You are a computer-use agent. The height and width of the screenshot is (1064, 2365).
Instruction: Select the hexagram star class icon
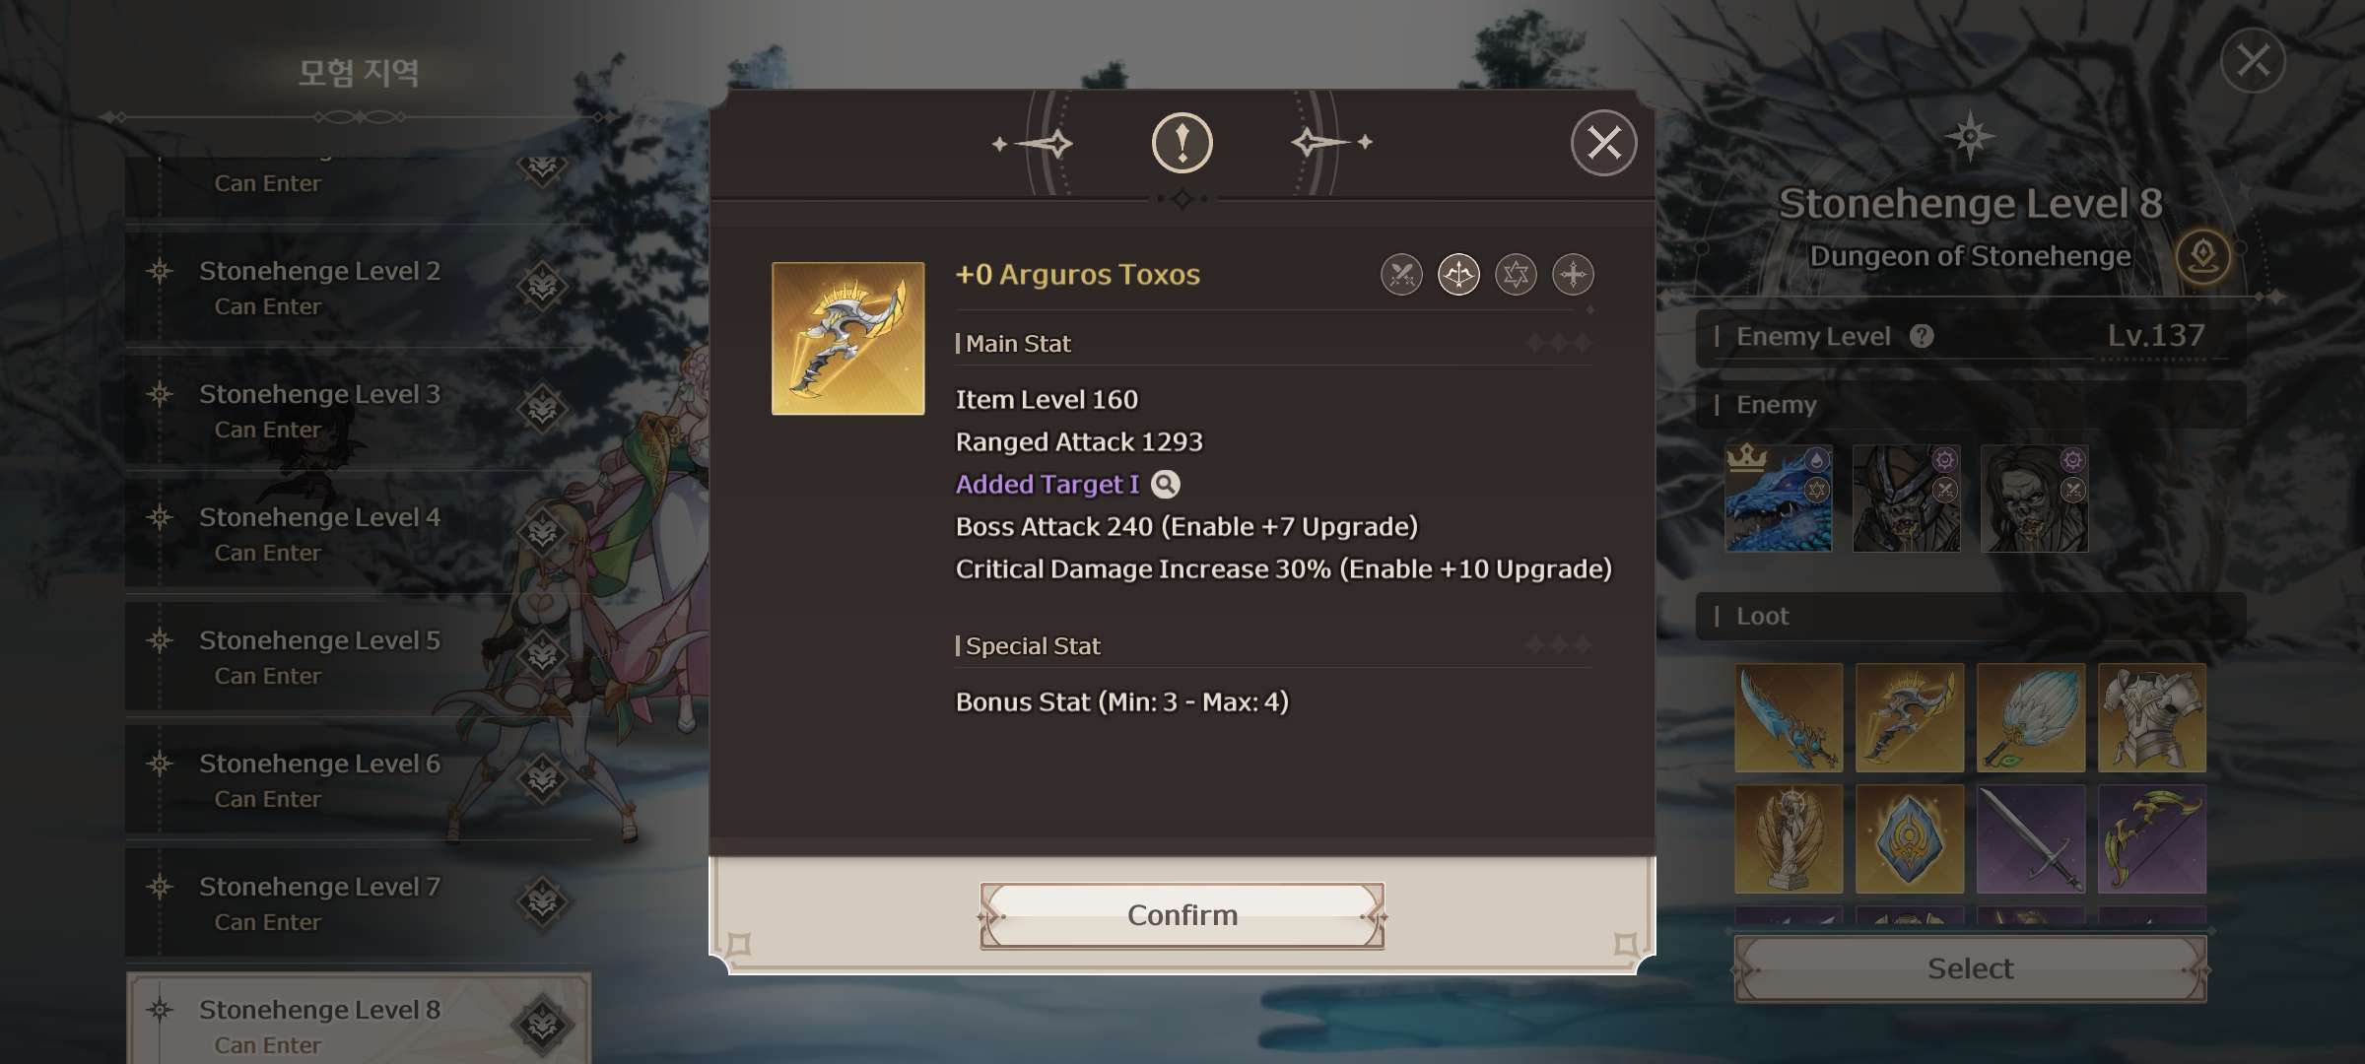(1516, 275)
